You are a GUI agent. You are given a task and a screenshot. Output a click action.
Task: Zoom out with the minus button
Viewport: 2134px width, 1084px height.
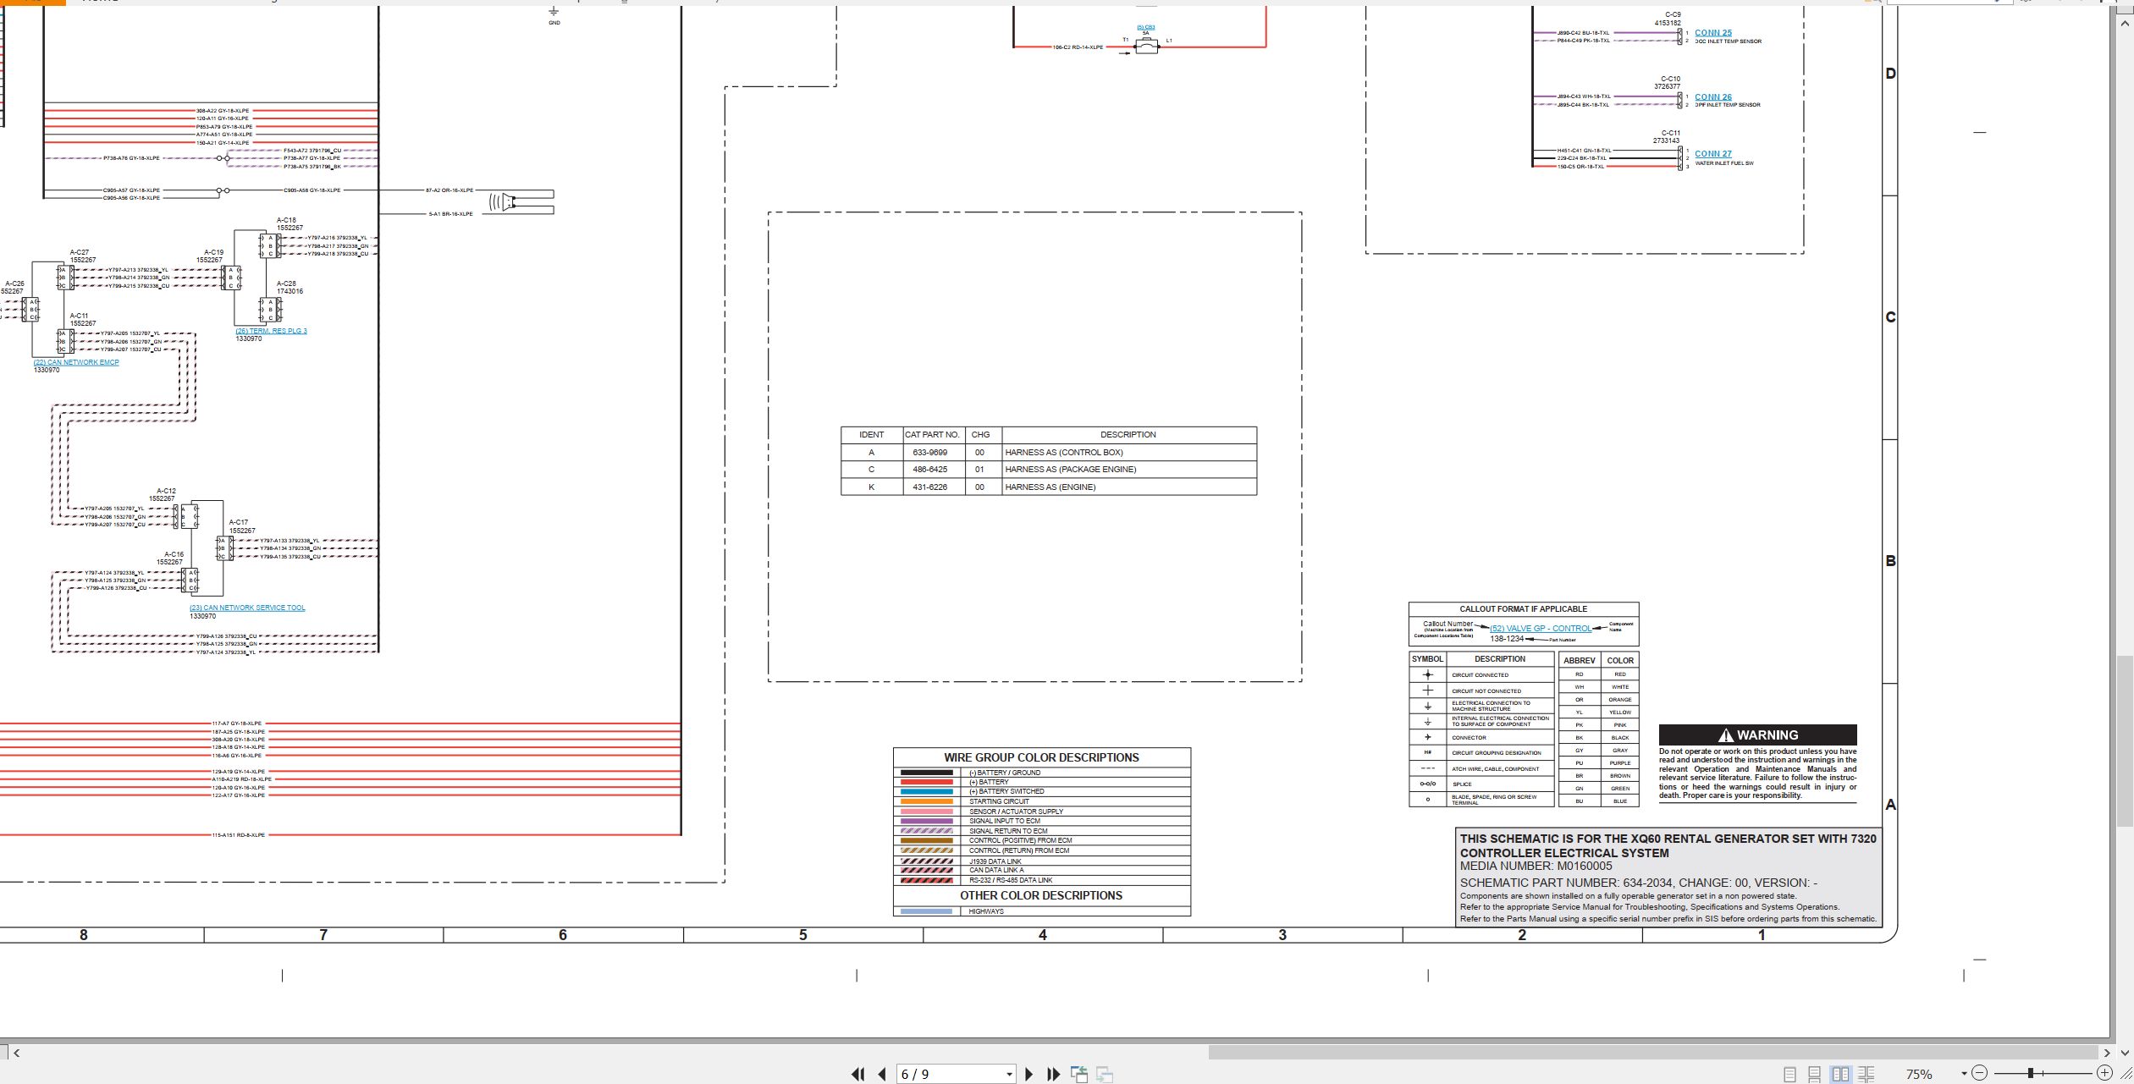pyautogui.click(x=1979, y=1073)
